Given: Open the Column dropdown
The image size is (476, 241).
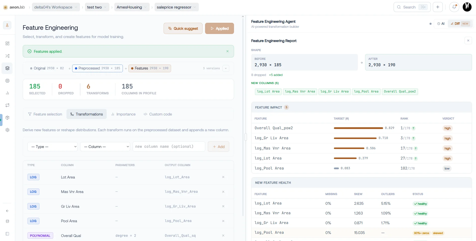Looking at the screenshot, I should 105,147.
